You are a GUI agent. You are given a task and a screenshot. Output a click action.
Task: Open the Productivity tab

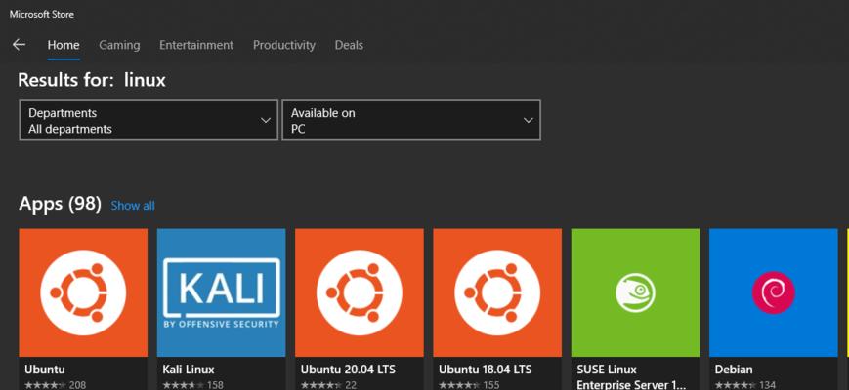pos(283,46)
